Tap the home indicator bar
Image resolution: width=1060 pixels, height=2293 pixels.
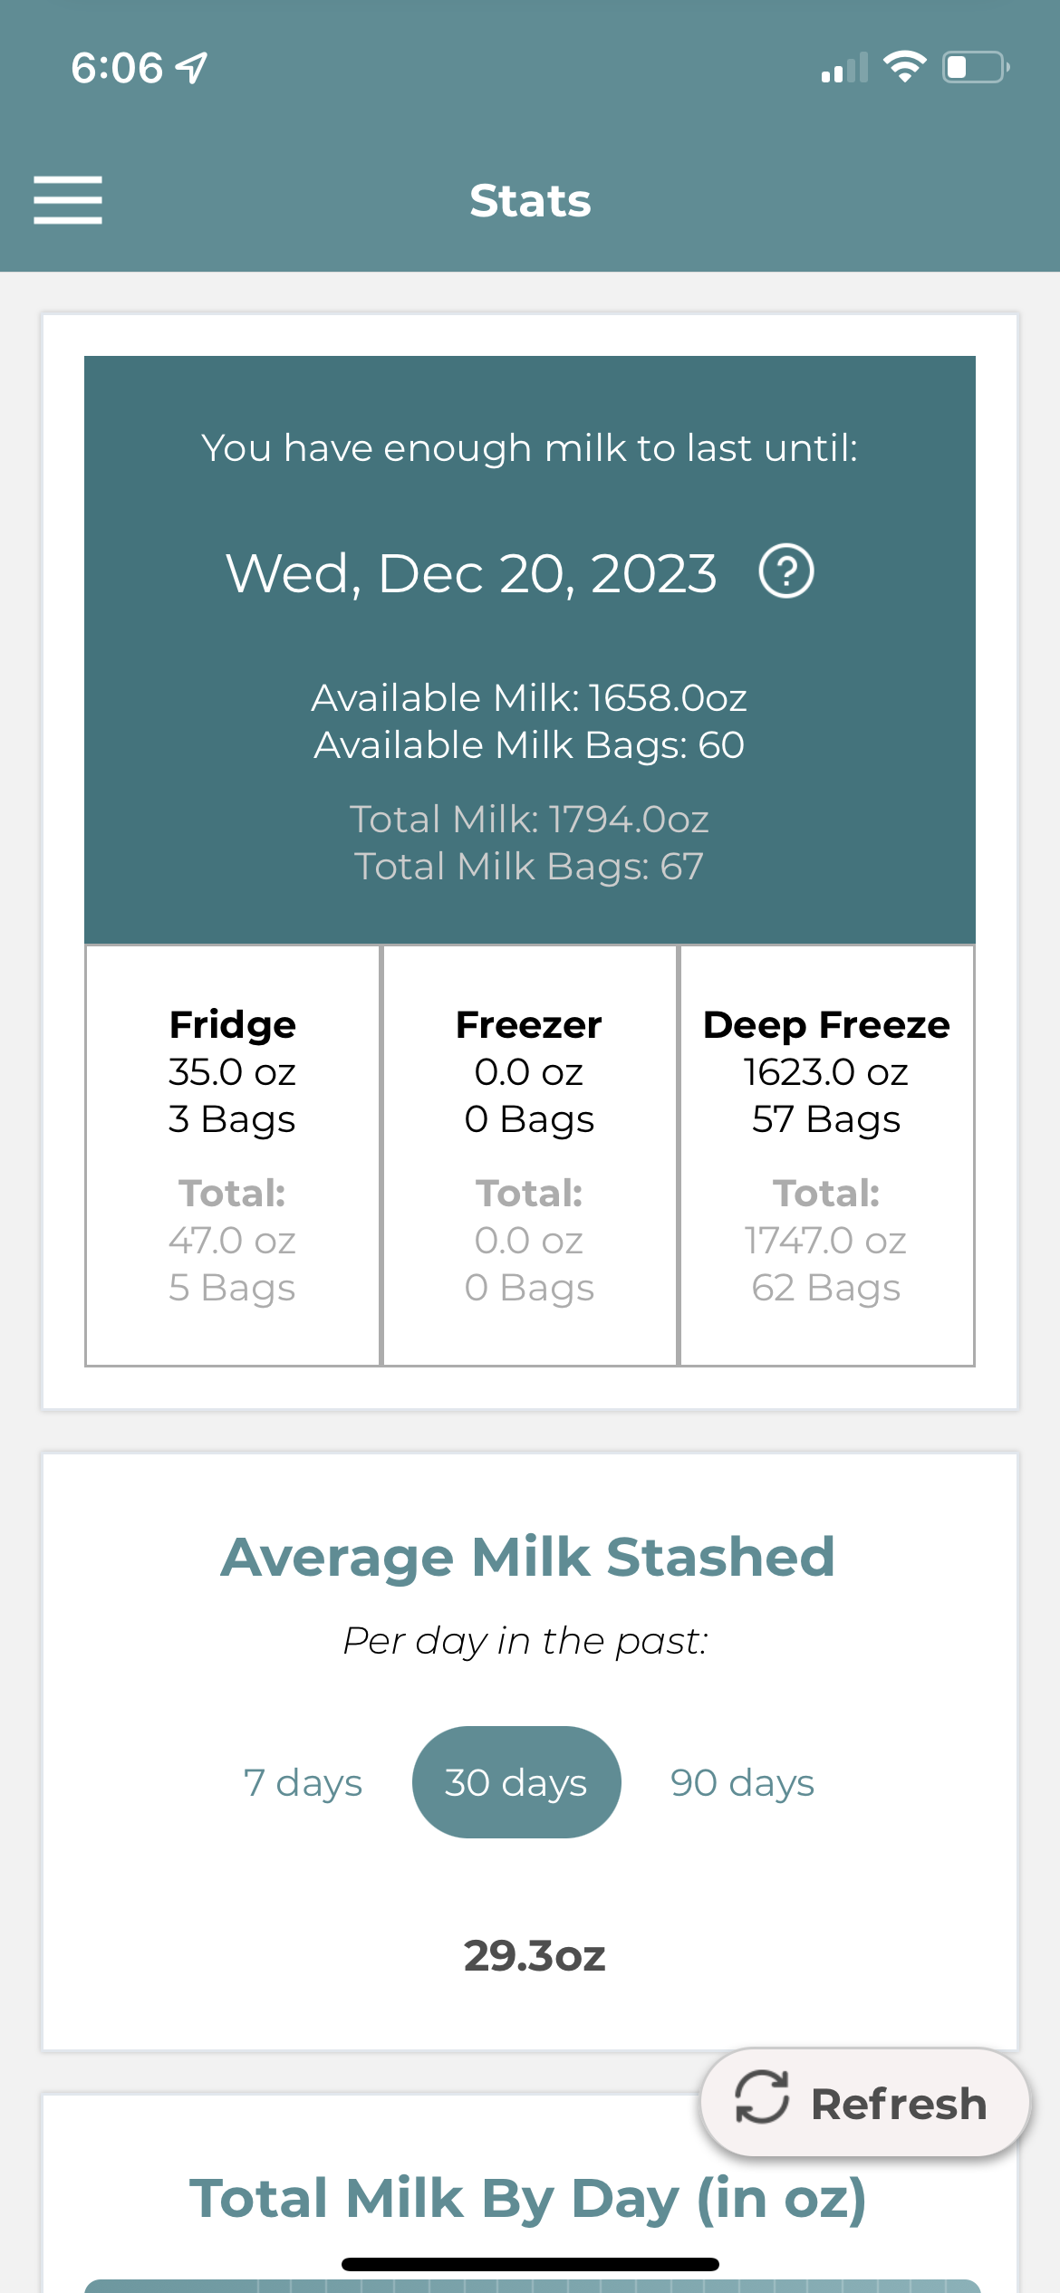[530, 2264]
